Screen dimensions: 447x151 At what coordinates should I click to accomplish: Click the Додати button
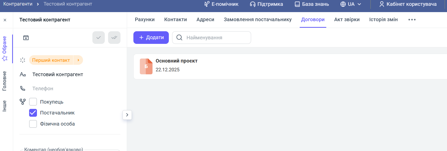[151, 38]
